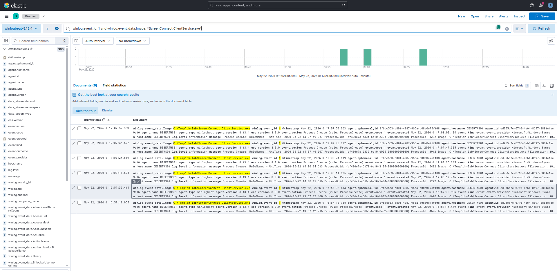Select the 17:07:46.677 document checkbox
Image resolution: width=557 pixels, height=271 pixels.
click(x=79, y=143)
